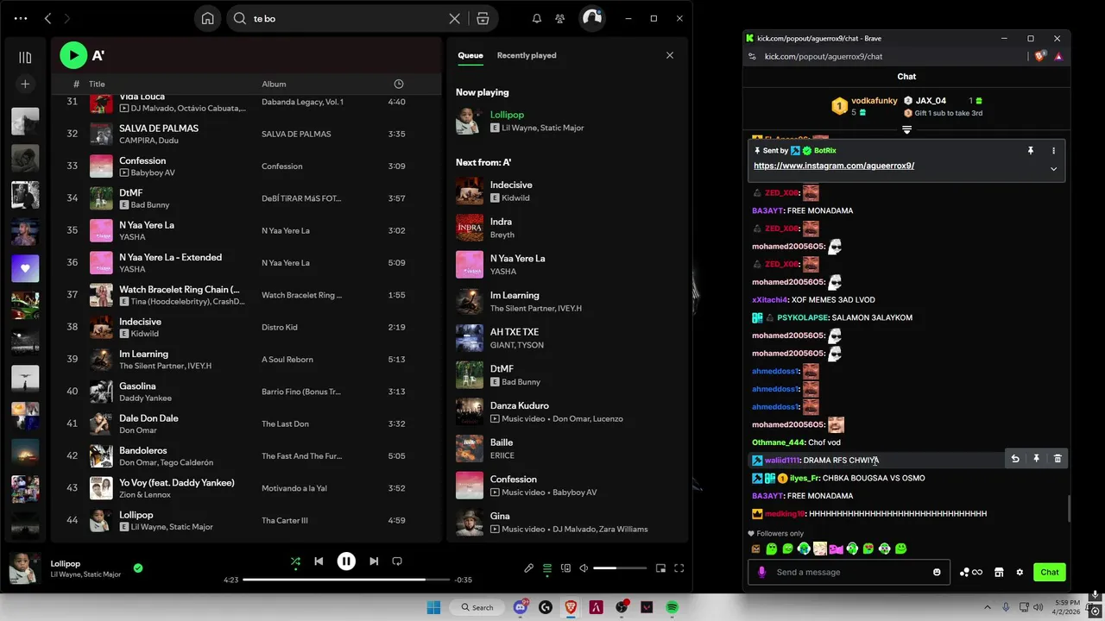Screen dimensions: 1105x621
Task: Click the plus create playlist icon
Action: (25, 84)
